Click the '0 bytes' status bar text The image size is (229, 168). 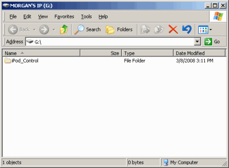point(136,162)
